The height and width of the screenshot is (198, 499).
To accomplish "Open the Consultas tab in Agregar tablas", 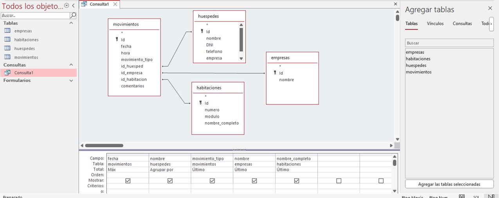I will 462,23.
